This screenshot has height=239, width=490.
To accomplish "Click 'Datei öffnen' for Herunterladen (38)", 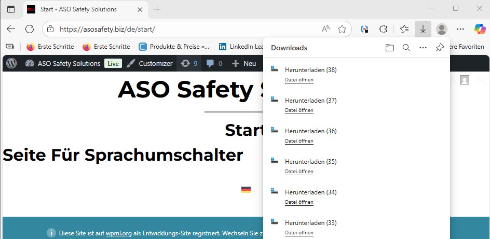I will pos(299,80).
